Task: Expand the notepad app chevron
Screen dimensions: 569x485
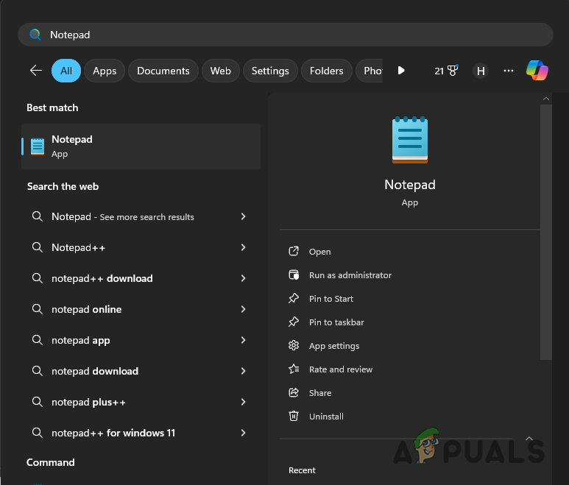Action: (x=243, y=340)
